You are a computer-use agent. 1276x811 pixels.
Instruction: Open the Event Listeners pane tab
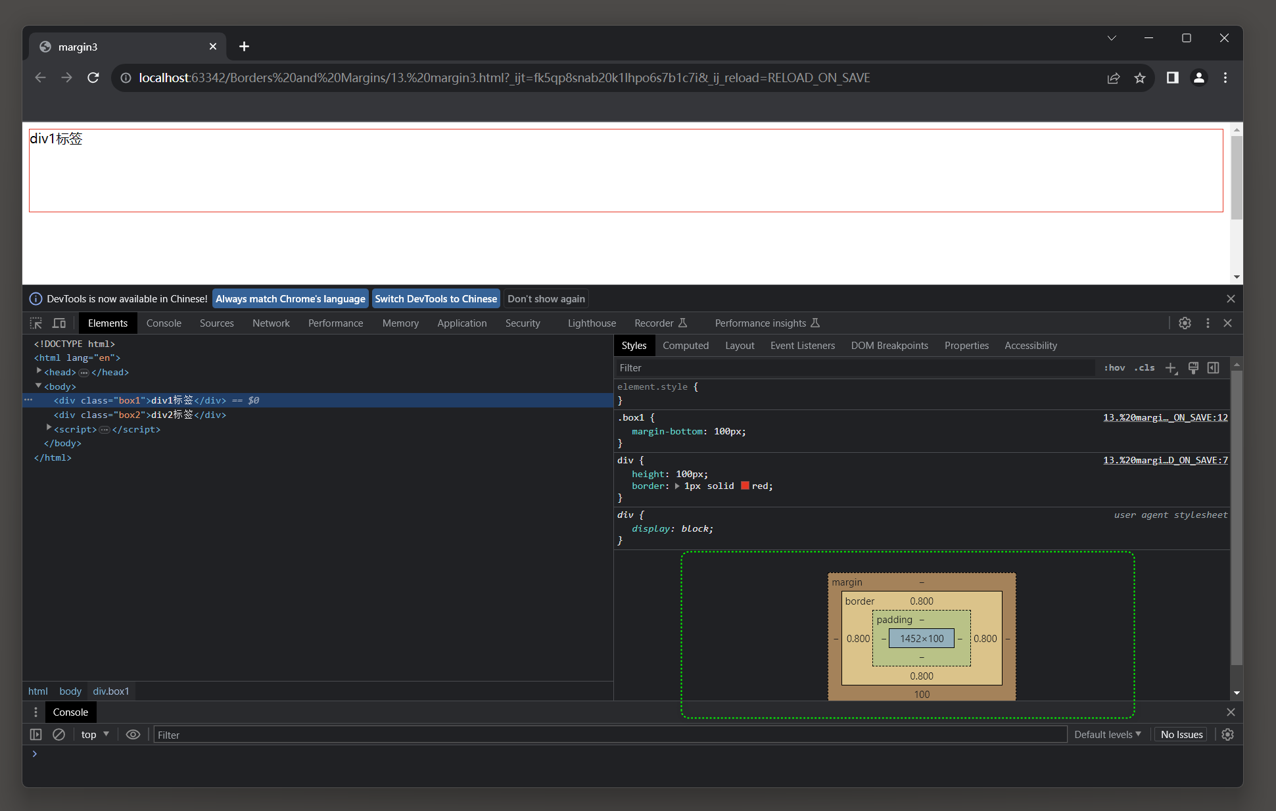[803, 346]
